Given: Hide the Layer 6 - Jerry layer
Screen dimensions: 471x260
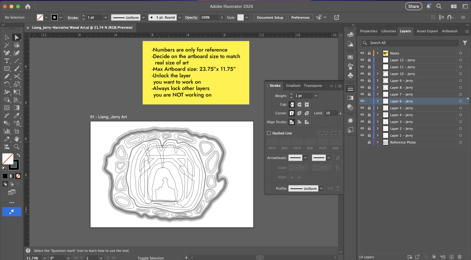Looking at the screenshot, I should 362,101.
